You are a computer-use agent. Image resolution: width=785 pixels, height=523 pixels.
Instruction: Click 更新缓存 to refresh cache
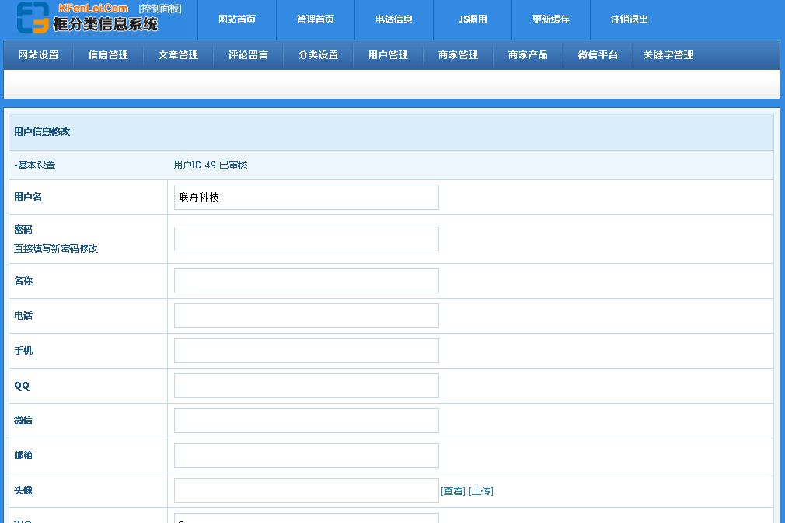click(551, 19)
